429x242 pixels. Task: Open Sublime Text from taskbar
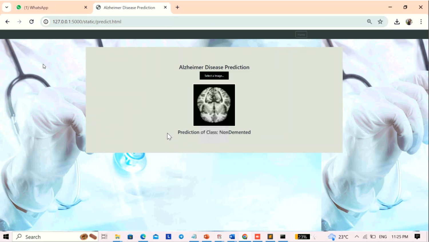tap(270, 237)
